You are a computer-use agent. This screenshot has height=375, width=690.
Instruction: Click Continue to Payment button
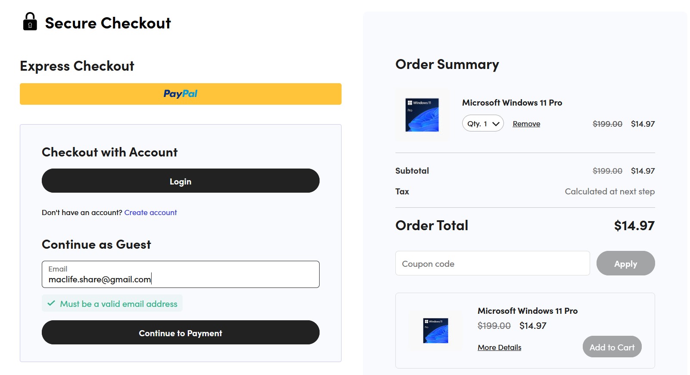pos(180,333)
